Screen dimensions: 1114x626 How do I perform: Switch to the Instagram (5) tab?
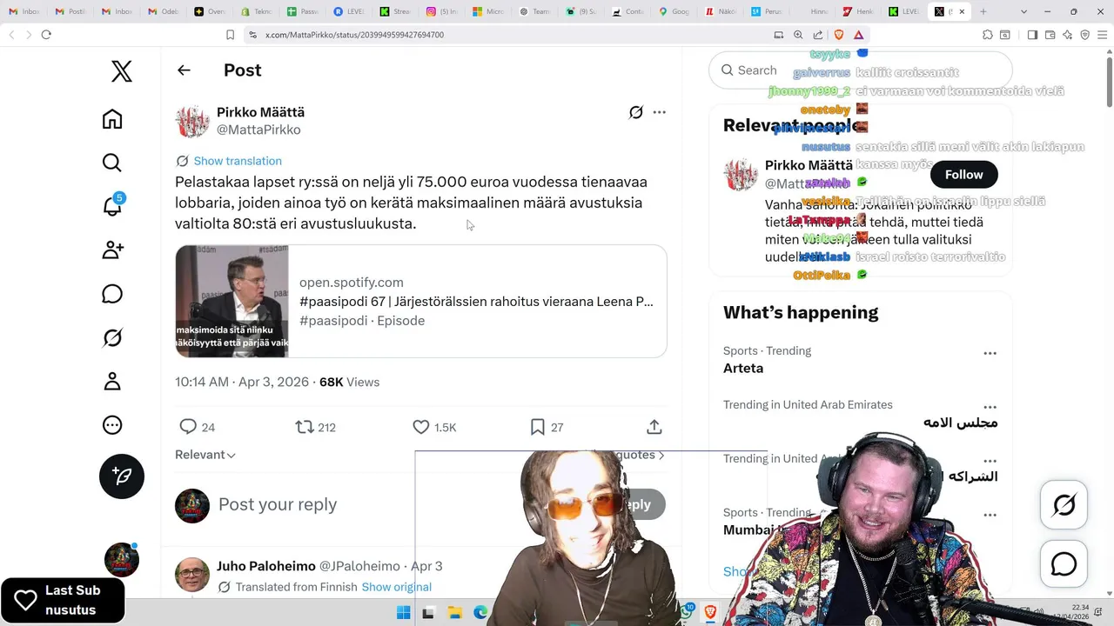[x=444, y=11]
